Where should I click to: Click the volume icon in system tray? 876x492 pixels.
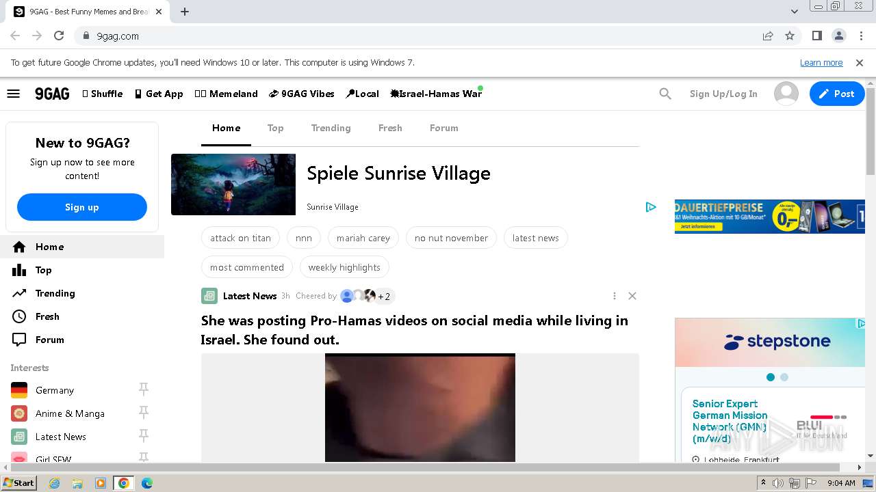pos(778,483)
